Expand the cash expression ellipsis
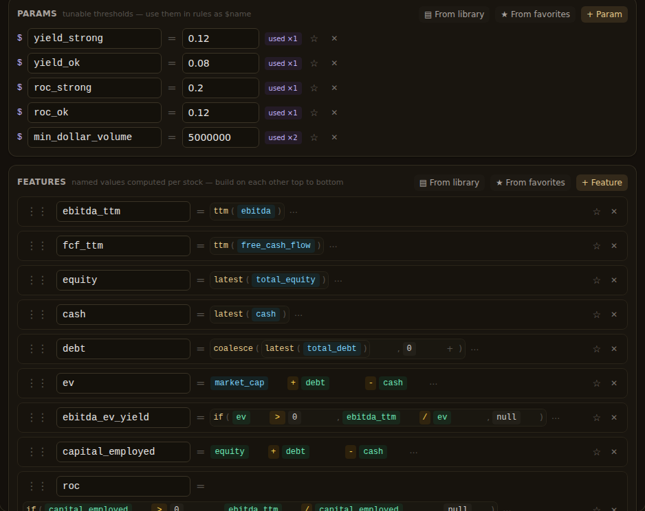This screenshot has height=511, width=645. 298,315
